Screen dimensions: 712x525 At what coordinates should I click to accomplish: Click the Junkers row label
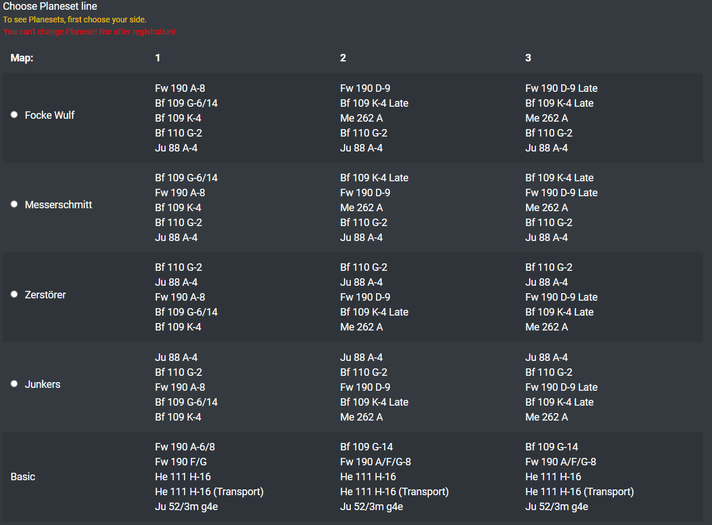point(42,384)
